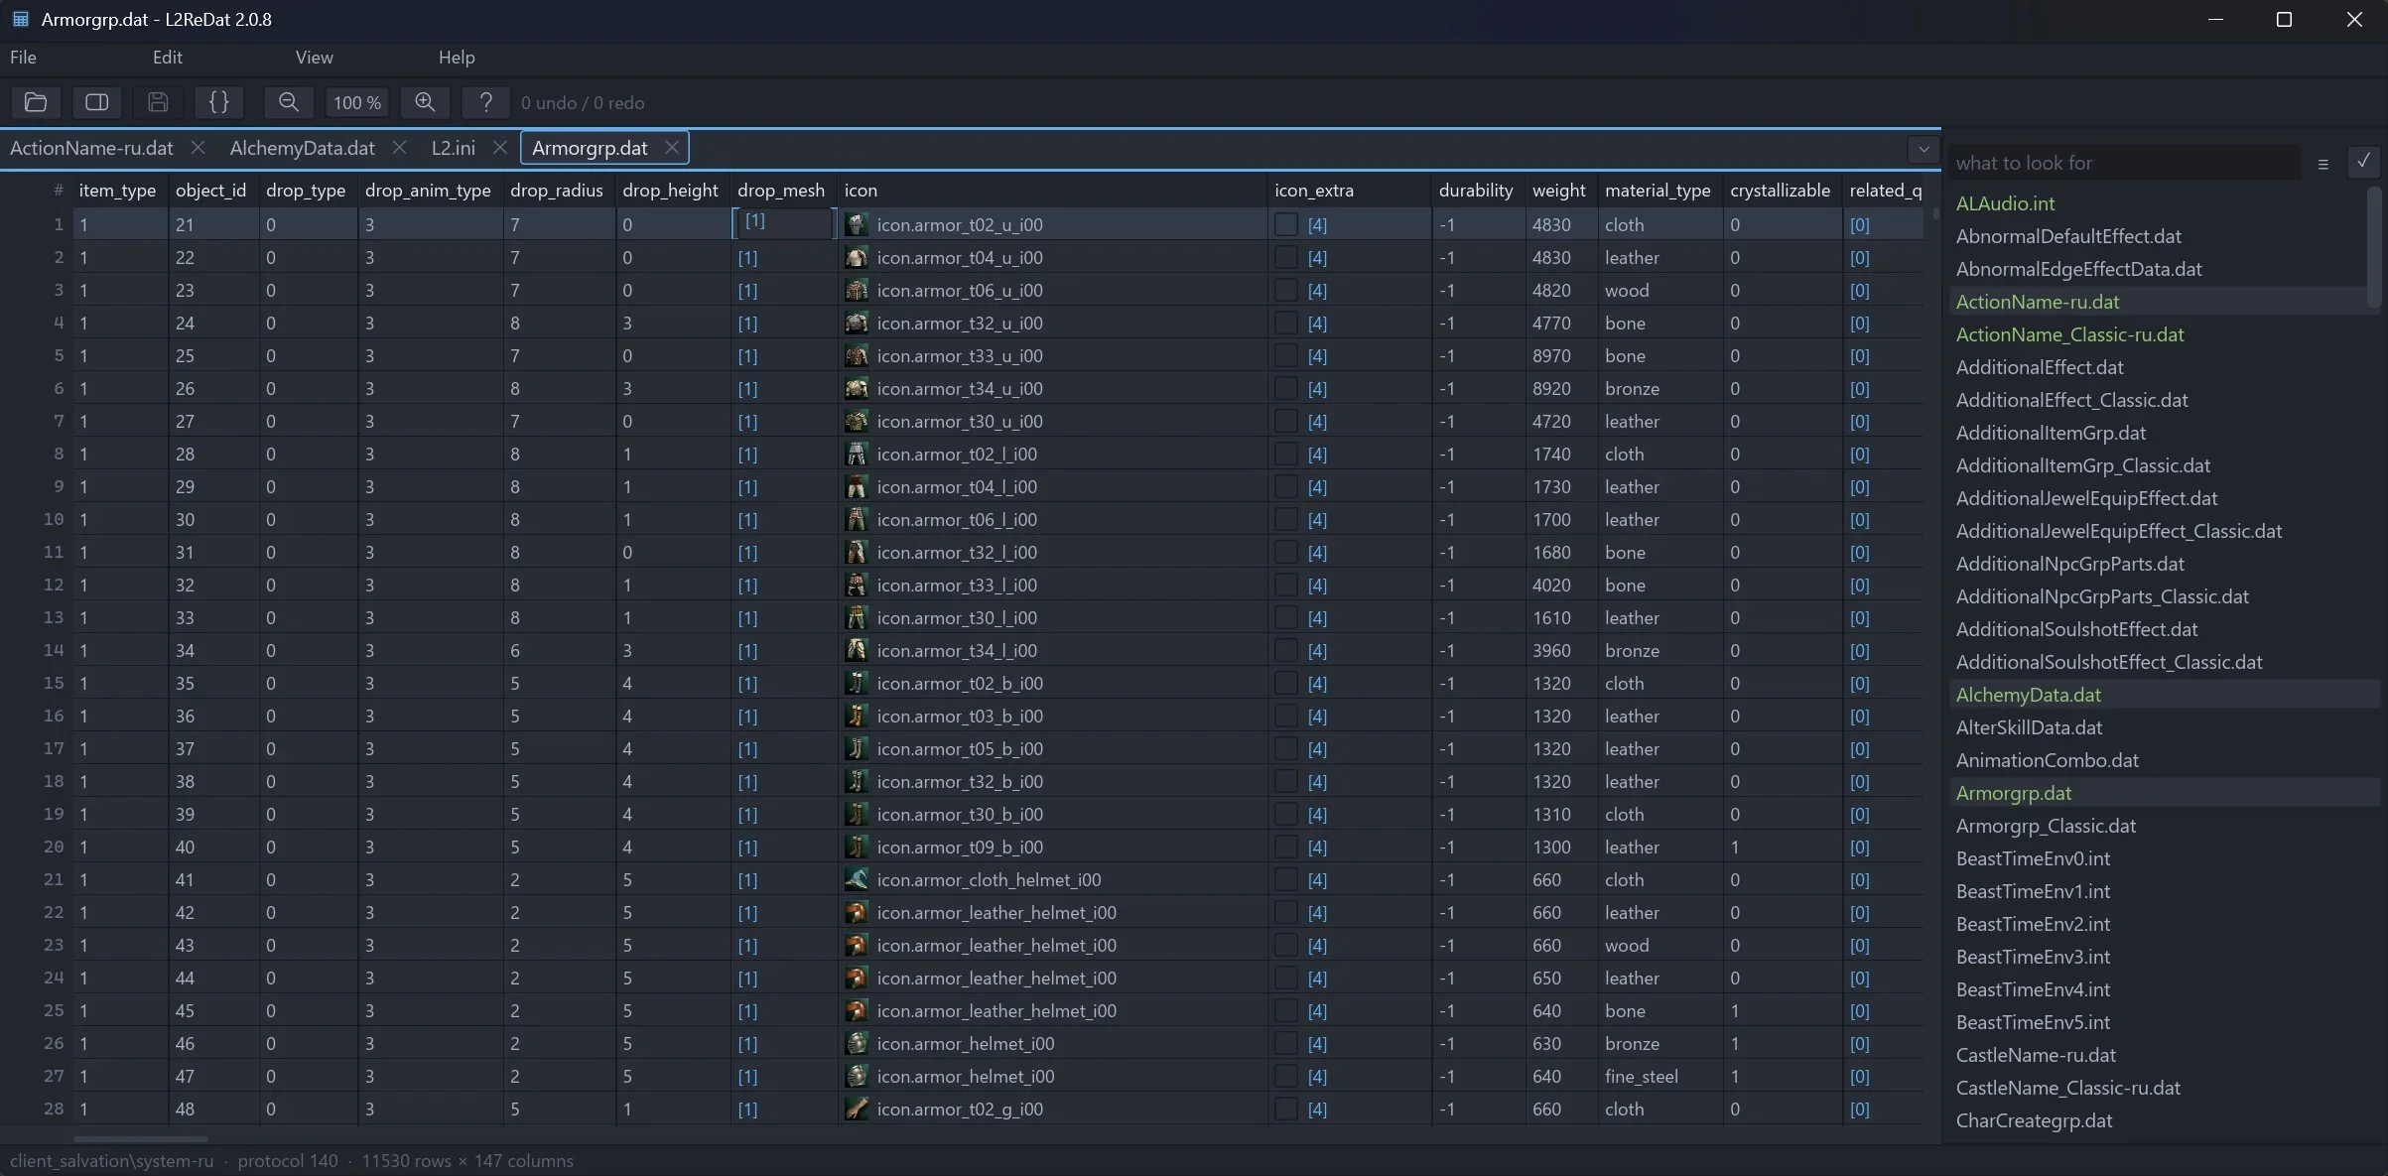Image resolution: width=2388 pixels, height=1176 pixels.
Task: Click the 100 % zoom level button
Action: coord(357,102)
